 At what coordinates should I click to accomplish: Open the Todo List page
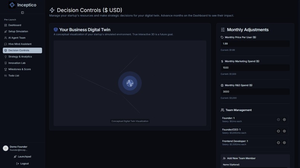tap(22, 76)
